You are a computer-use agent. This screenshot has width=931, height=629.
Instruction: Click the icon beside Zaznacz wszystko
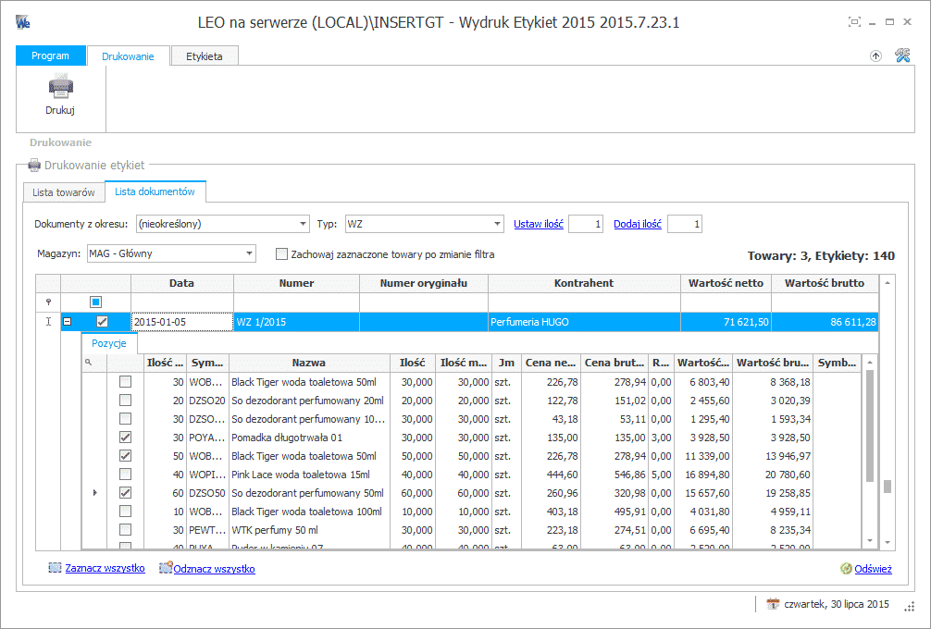tap(55, 568)
